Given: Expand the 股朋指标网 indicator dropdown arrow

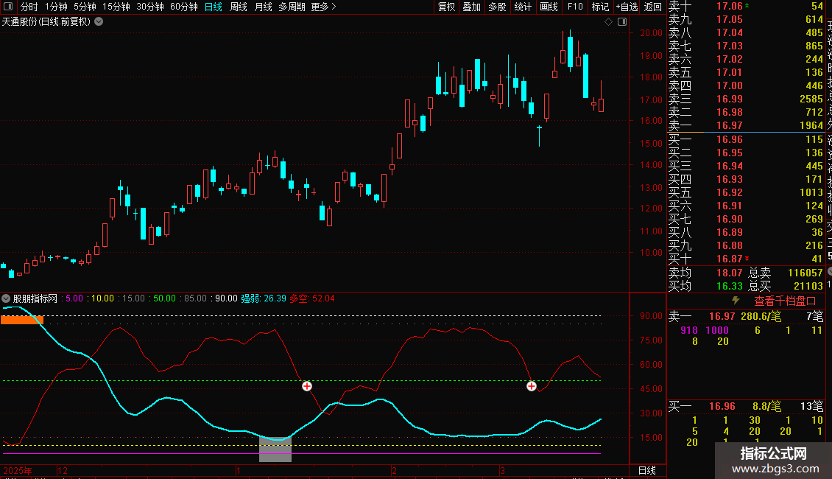Looking at the screenshot, I should (x=6, y=298).
